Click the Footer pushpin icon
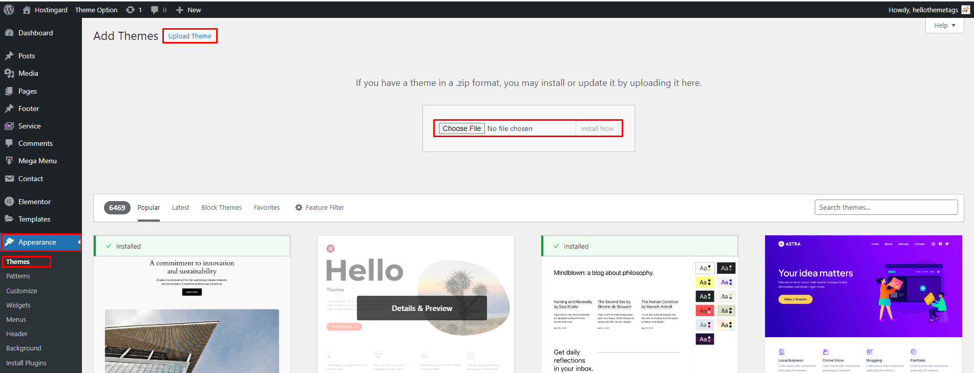 tap(9, 108)
